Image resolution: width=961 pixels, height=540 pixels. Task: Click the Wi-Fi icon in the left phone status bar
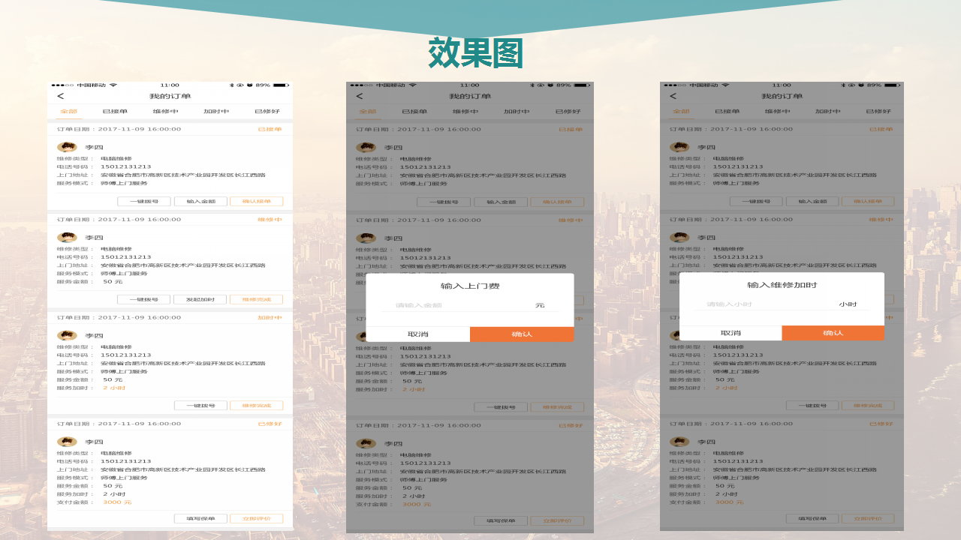(113, 85)
